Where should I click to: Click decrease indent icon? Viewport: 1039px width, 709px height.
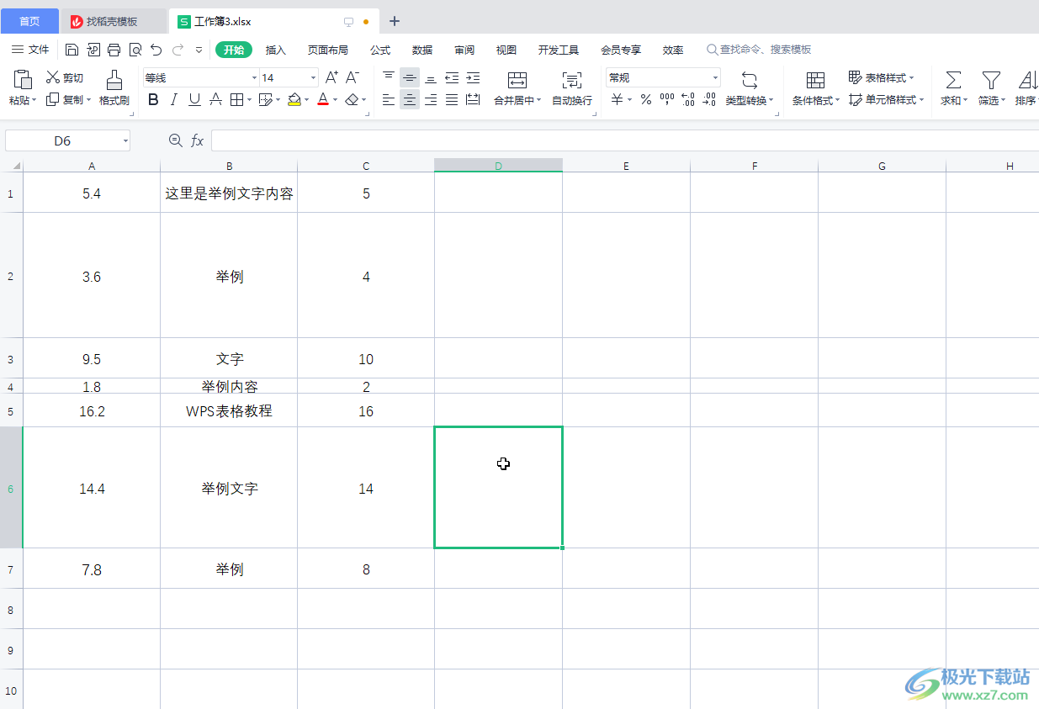452,77
